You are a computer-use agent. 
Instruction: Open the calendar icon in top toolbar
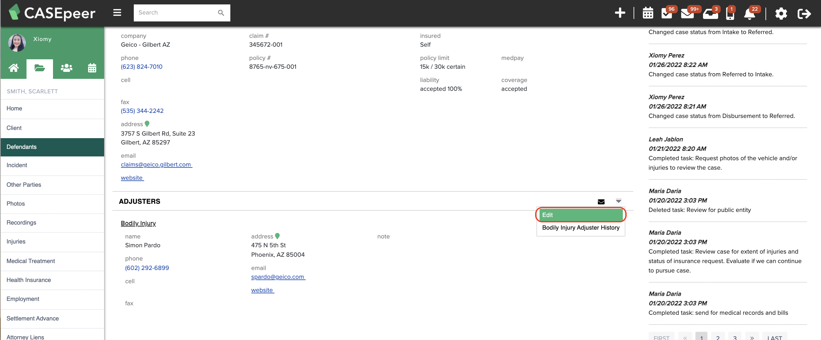click(648, 13)
